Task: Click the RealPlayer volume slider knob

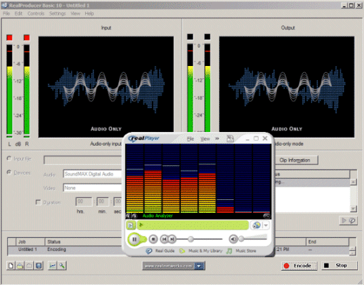Action: [x=242, y=239]
